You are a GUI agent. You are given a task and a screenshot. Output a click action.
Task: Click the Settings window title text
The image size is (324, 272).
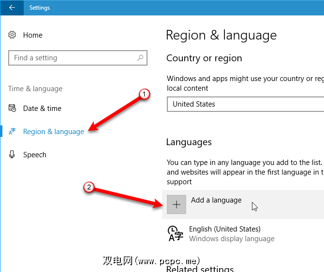[x=40, y=8]
